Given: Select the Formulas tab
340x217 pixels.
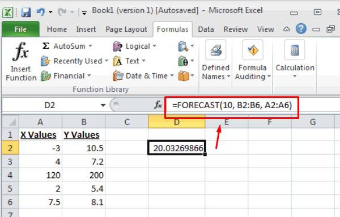Looking at the screenshot, I should pos(173,29).
